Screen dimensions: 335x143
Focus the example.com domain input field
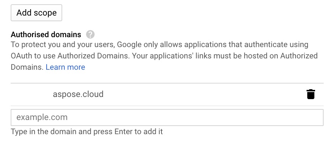coord(167,118)
